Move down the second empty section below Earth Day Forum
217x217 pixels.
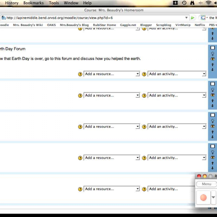213,137
